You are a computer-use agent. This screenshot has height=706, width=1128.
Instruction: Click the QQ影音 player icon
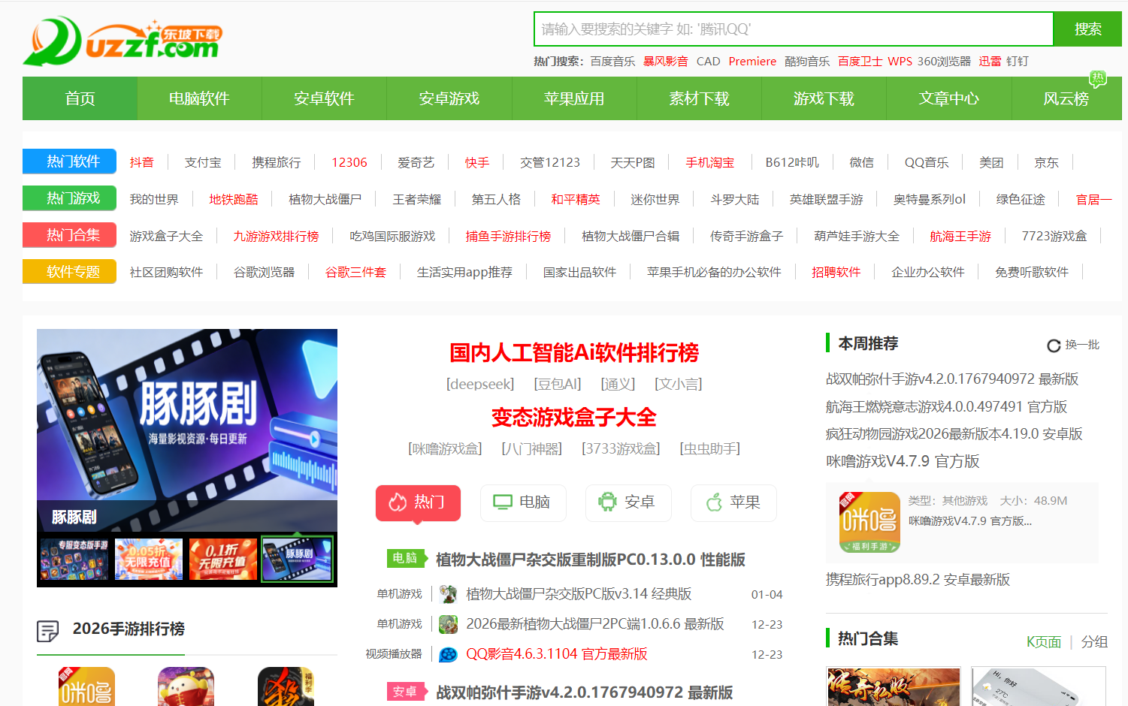coord(449,654)
